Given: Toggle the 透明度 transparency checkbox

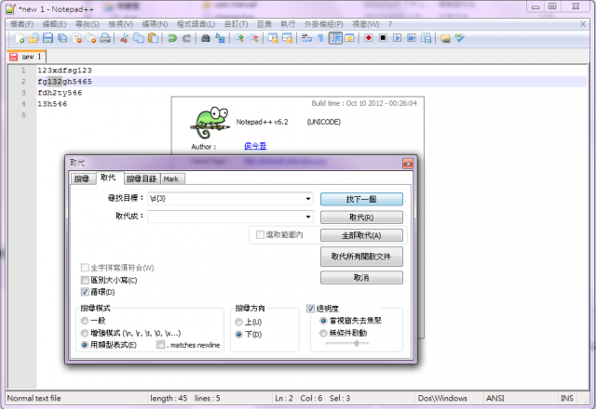Looking at the screenshot, I should [310, 309].
